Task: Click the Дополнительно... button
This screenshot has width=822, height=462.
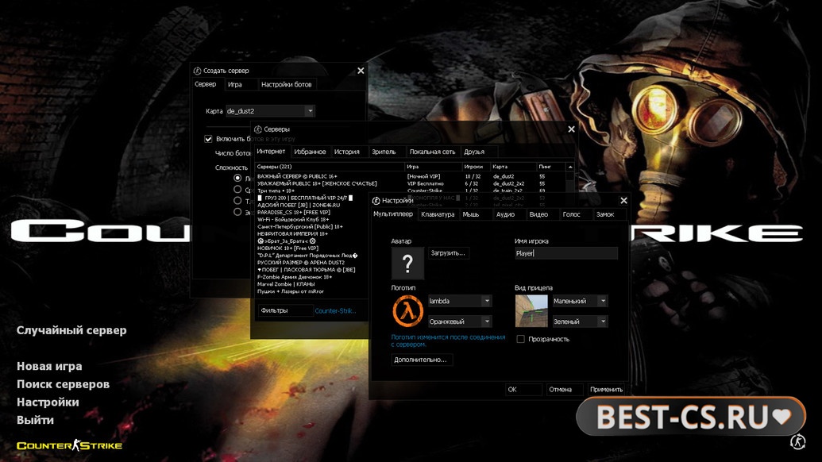Action: coord(421,360)
